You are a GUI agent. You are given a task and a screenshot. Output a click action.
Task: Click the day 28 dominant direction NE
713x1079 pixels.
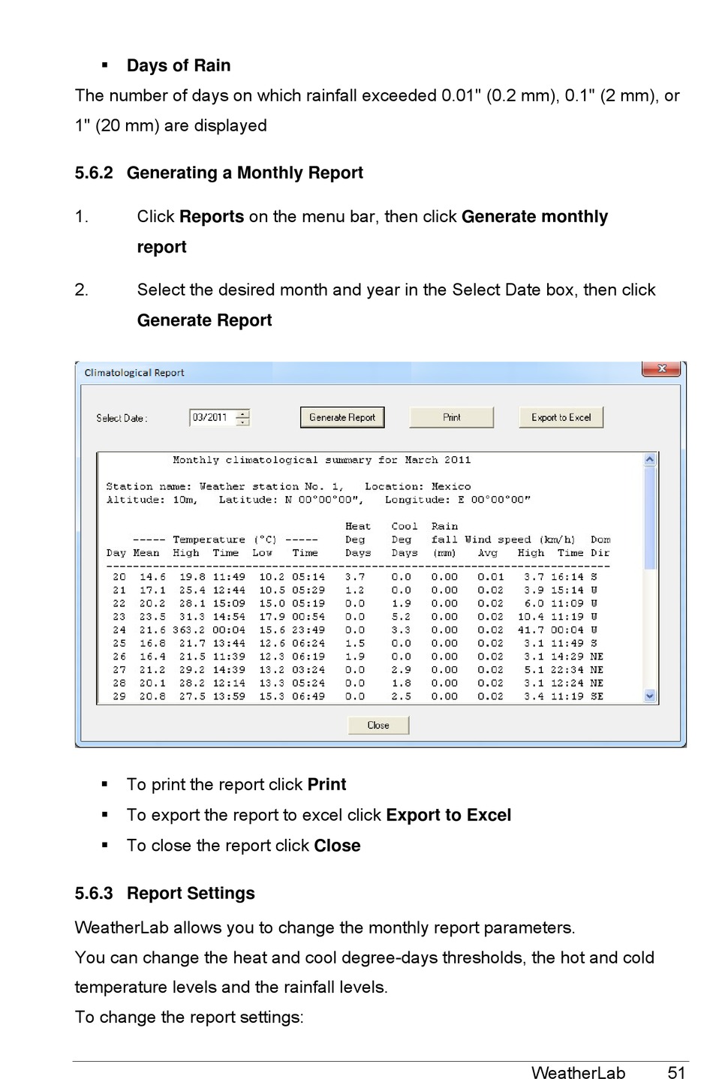click(597, 683)
